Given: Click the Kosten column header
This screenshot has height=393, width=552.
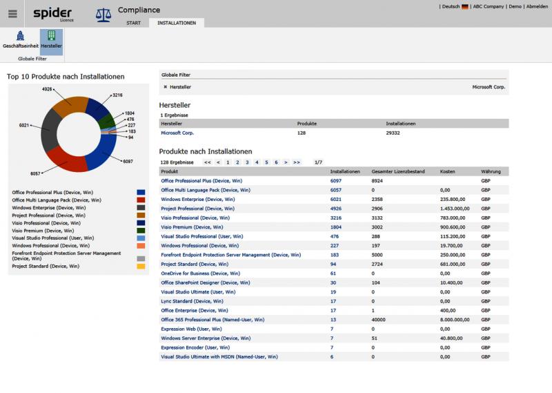Looking at the screenshot, I should [x=447, y=171].
